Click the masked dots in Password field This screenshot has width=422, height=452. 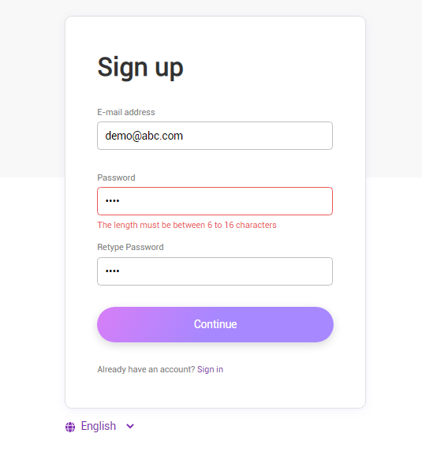pos(113,201)
